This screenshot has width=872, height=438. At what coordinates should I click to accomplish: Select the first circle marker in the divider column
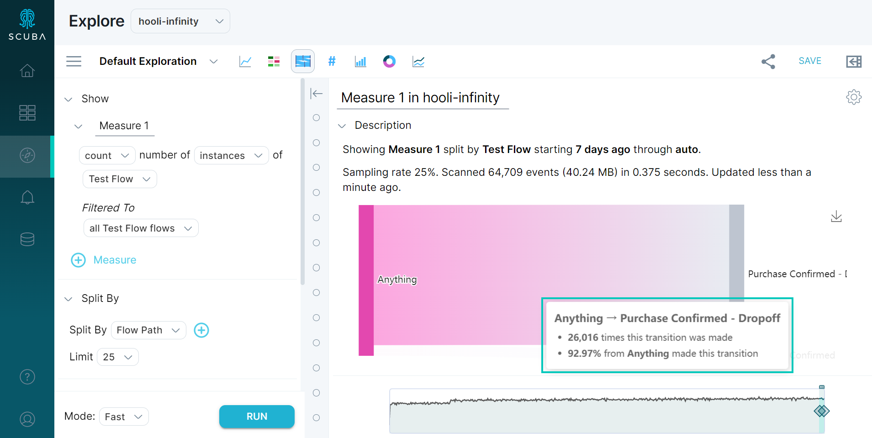pyautogui.click(x=316, y=118)
